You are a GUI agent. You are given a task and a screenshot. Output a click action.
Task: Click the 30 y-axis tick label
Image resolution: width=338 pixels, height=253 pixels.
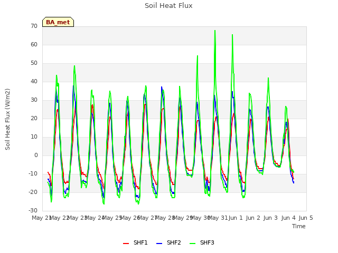(x=34, y=100)
